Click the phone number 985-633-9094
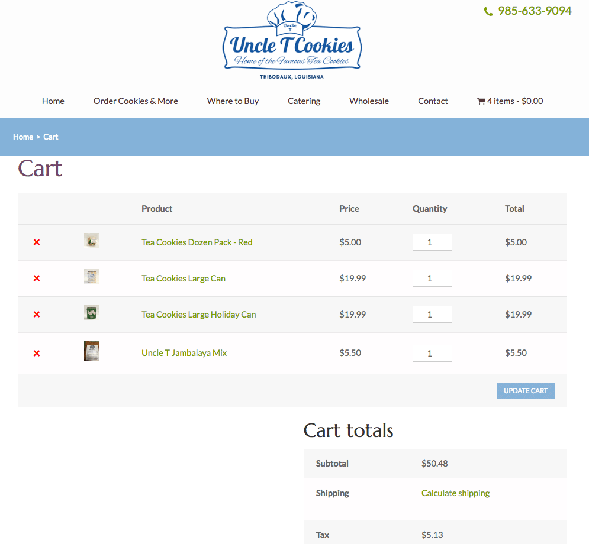 tap(534, 11)
